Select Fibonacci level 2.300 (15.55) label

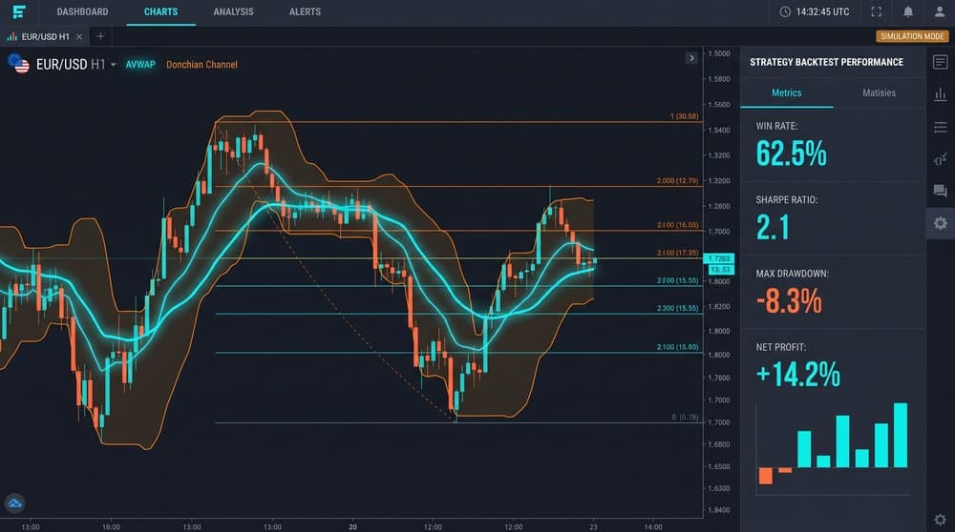pyautogui.click(x=677, y=308)
